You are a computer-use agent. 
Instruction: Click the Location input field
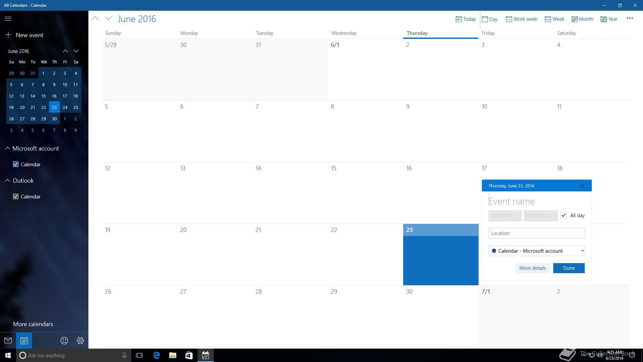[537, 233]
